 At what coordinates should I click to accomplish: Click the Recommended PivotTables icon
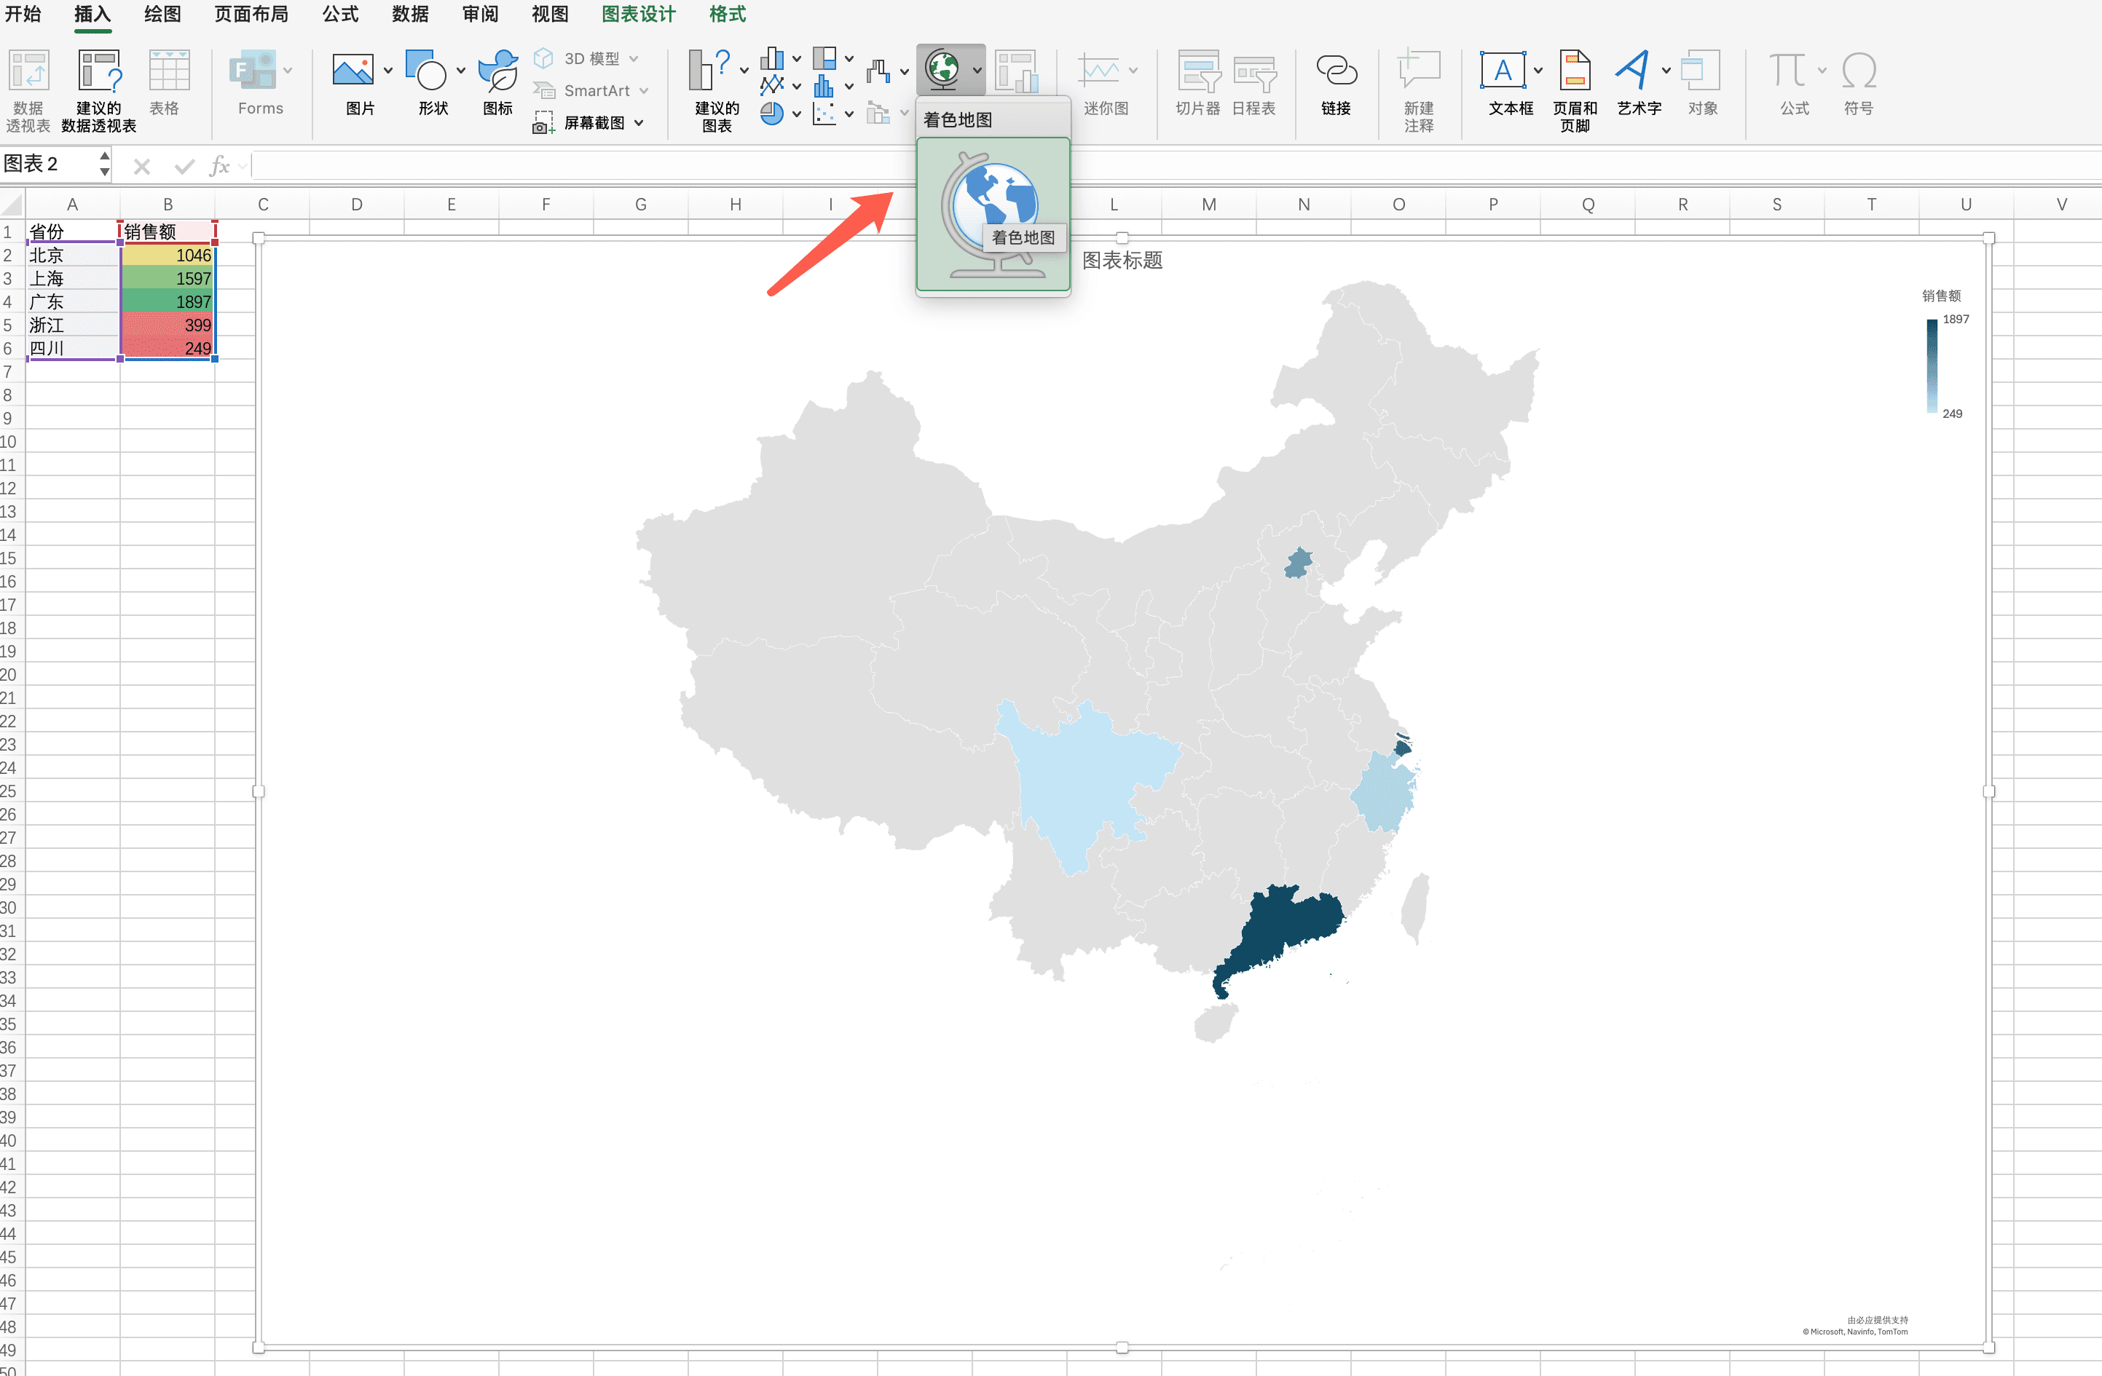point(99,71)
